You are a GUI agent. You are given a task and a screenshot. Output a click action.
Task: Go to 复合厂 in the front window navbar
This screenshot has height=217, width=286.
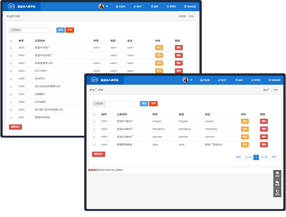222,80
